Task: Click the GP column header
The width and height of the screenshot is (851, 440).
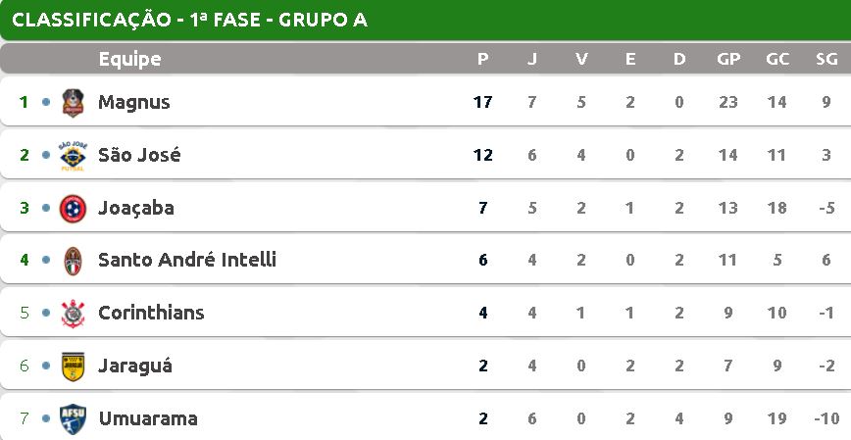Action: tap(728, 59)
